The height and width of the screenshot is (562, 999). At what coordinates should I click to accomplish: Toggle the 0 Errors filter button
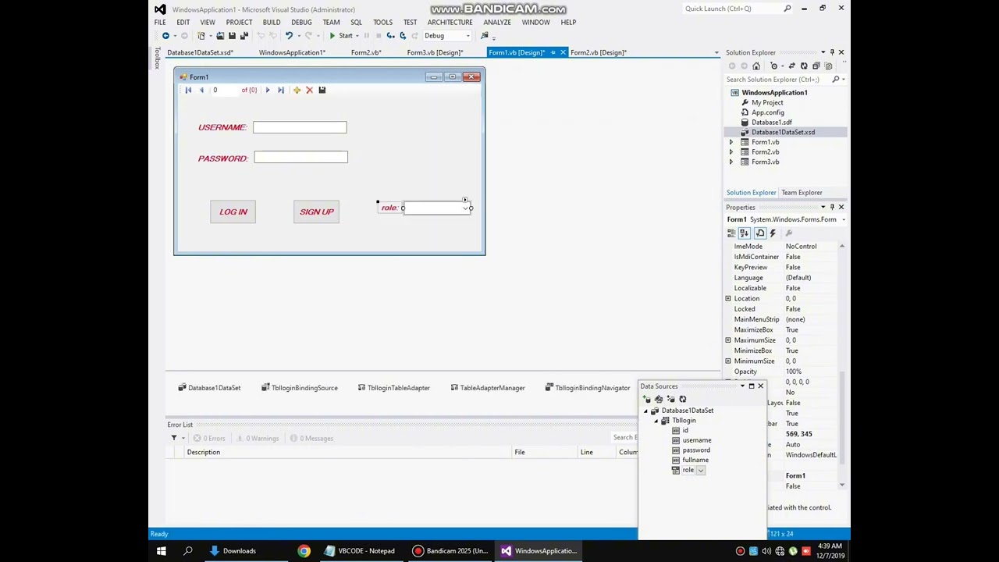tap(210, 438)
